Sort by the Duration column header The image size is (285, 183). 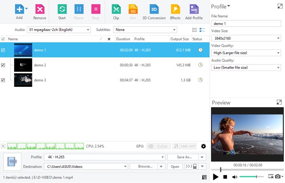[x=123, y=39]
